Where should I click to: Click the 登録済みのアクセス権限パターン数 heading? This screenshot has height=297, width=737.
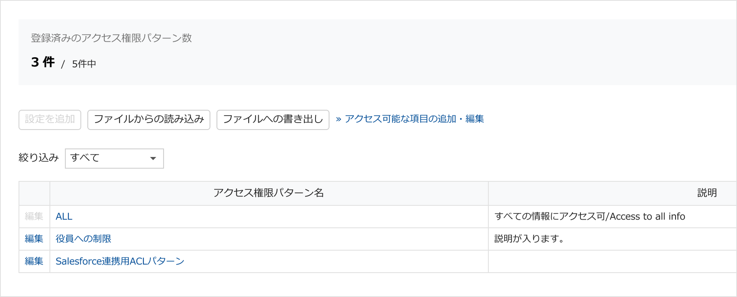tap(111, 38)
